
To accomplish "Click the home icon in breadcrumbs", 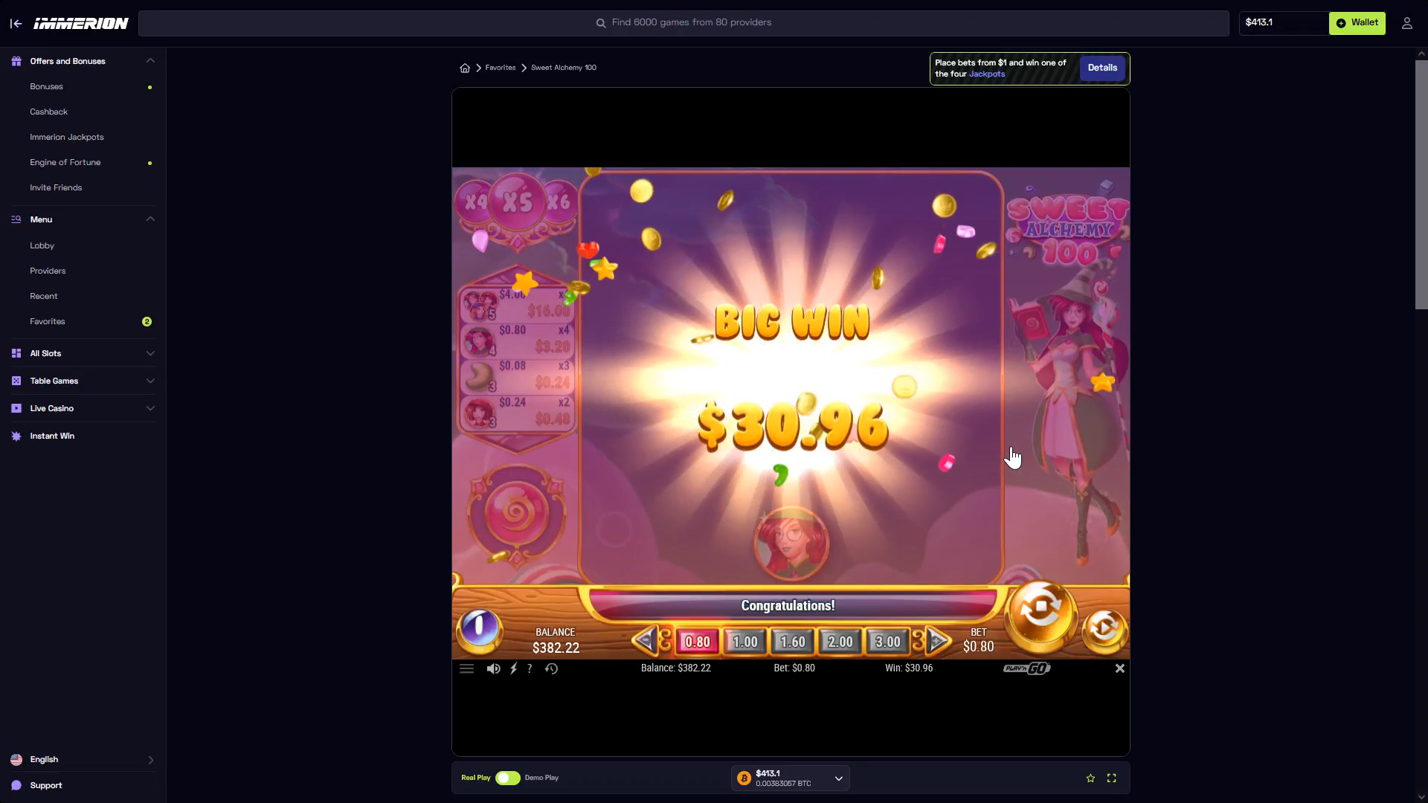I will 465,68.
